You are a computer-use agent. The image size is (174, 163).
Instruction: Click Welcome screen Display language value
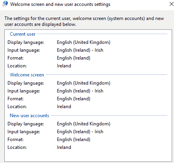coord(84,83)
